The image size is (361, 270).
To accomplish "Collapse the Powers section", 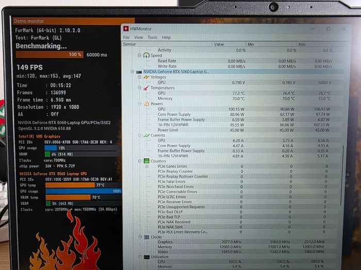I will pyautogui.click(x=140, y=104).
